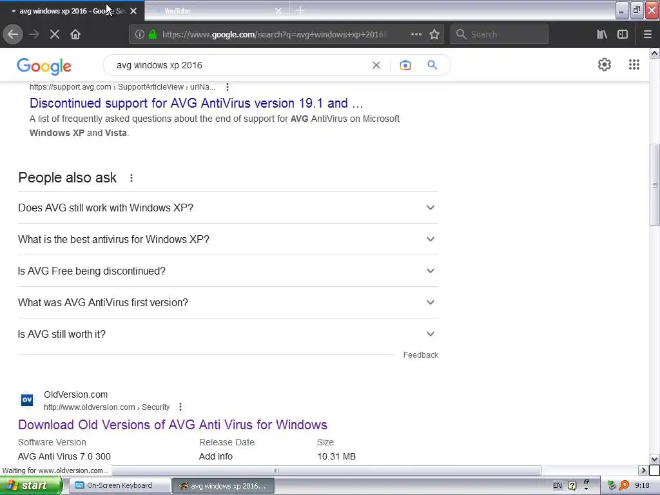This screenshot has width=660, height=495.
Task: Click the avg windows xp 2016 taskbar button
Action: pyautogui.click(x=224, y=486)
